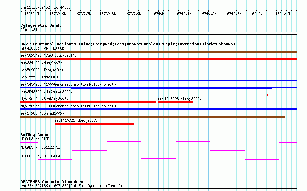This screenshot has height=191, width=307.
Task: Click the 16740.2k ruler tick label
Action: click(x=208, y=14)
